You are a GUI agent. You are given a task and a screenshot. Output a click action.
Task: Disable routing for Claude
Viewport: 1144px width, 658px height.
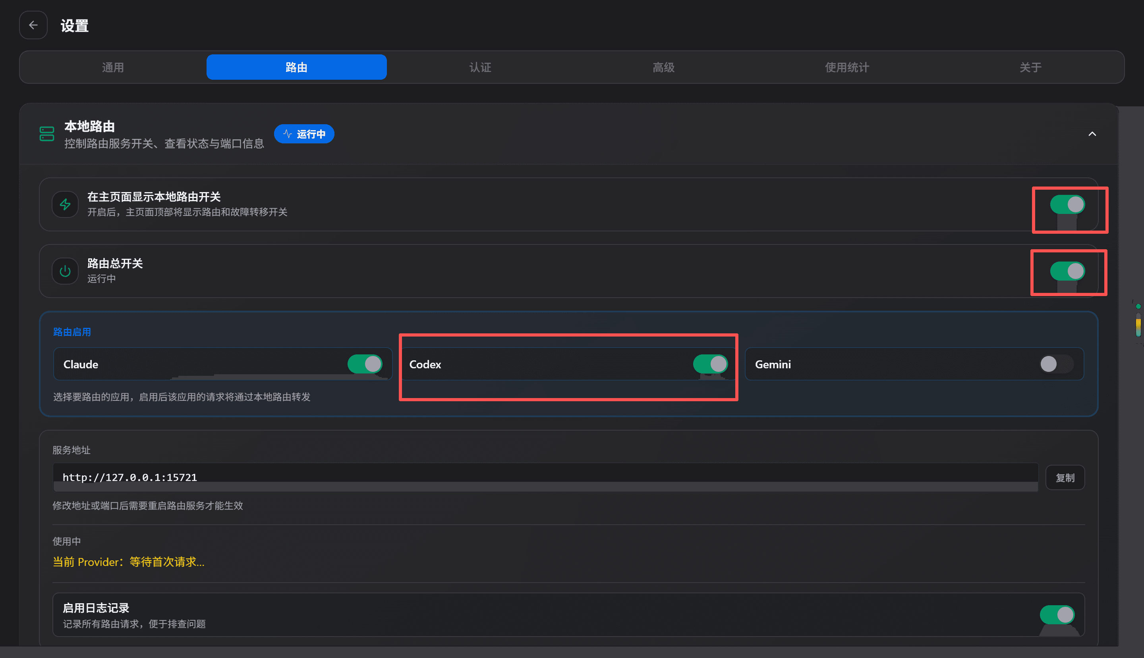[365, 364]
